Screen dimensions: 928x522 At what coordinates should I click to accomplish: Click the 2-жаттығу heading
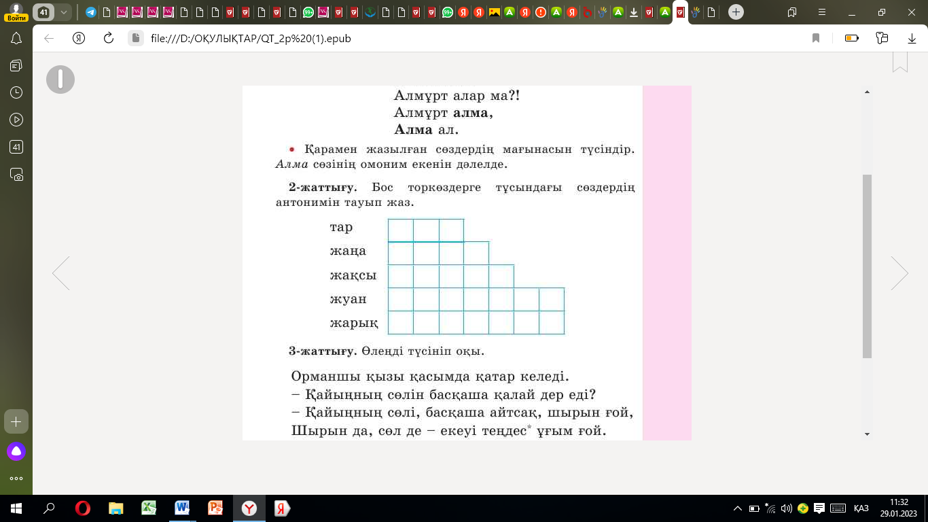323,187
